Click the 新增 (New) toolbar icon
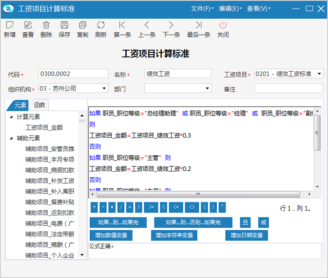328x278 pixels. pyautogui.click(x=10, y=25)
